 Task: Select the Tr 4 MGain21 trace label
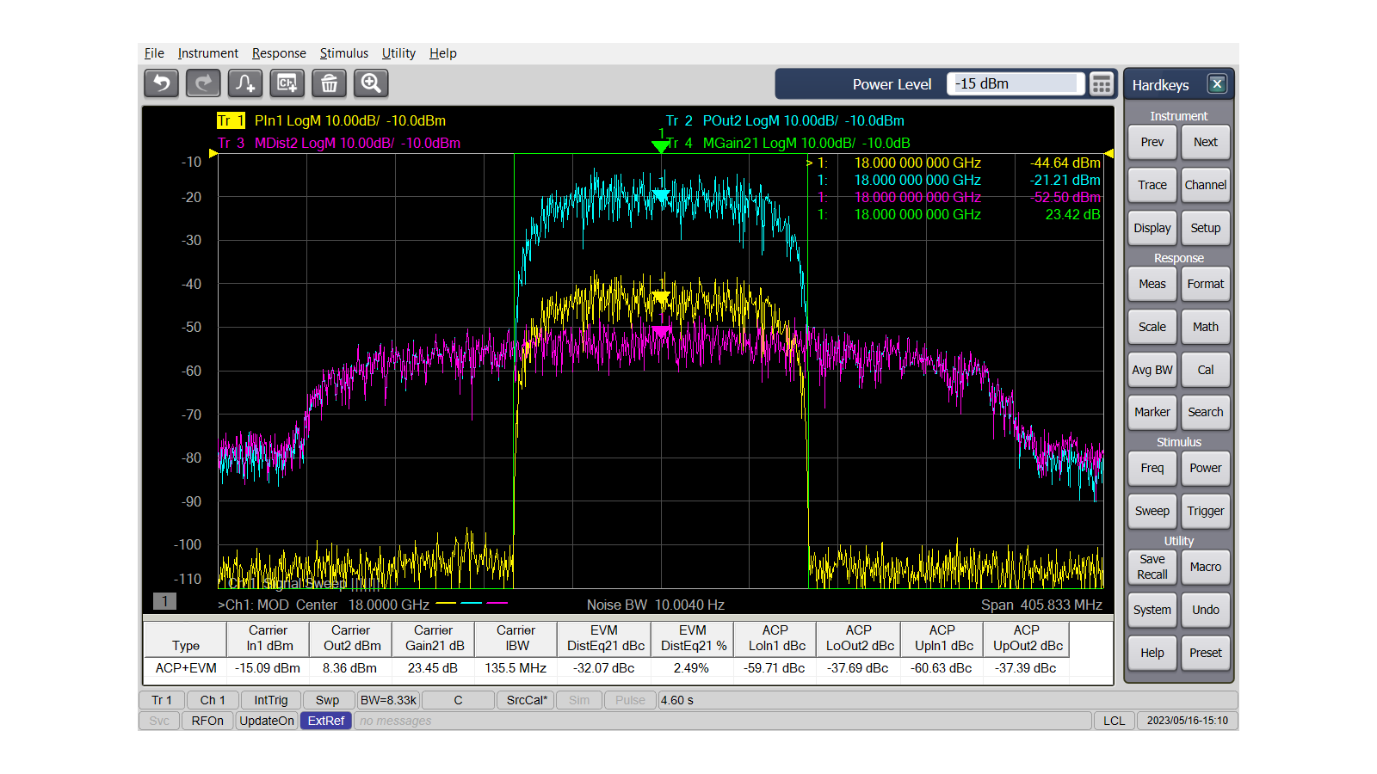point(788,143)
